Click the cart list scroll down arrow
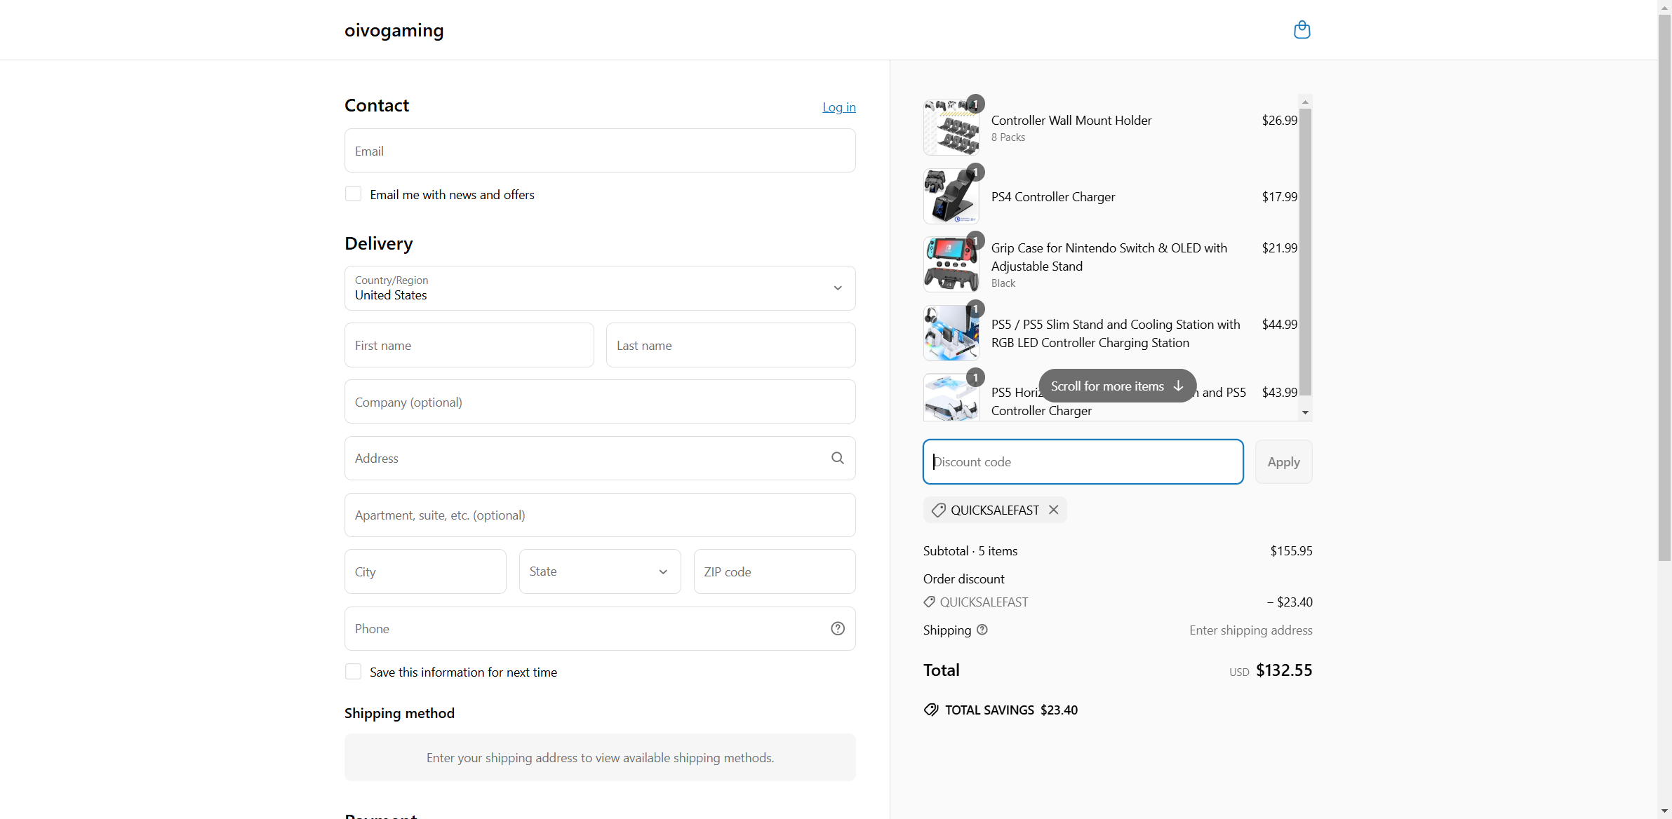 pos(1305,412)
